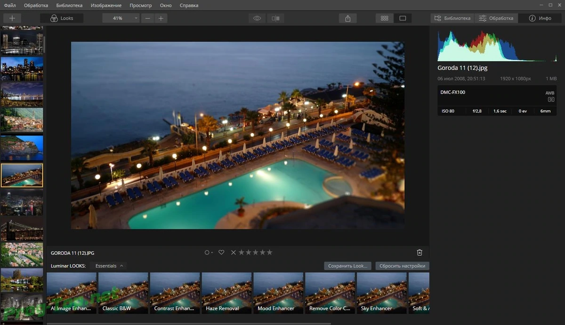Click the Сбросить настройки button
The width and height of the screenshot is (565, 325).
(402, 266)
